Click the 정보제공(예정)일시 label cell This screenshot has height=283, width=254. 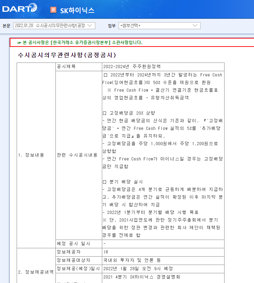pyautogui.click(x=79, y=269)
